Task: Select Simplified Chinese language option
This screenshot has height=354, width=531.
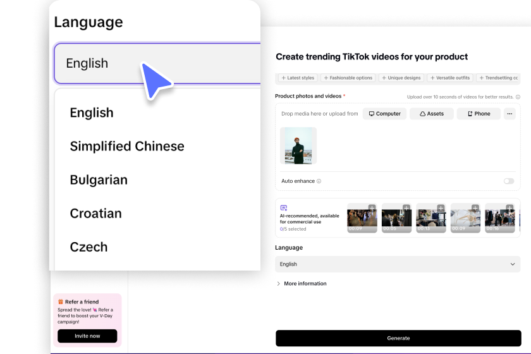Action: (x=127, y=147)
